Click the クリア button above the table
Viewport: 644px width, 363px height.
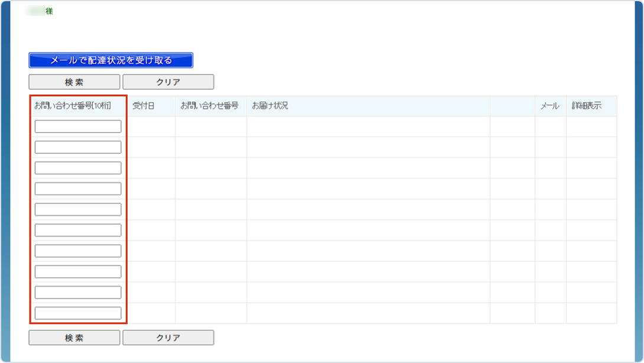tap(168, 82)
